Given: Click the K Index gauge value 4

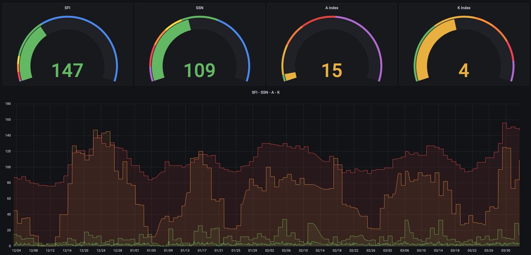Looking at the screenshot, I should (464, 70).
